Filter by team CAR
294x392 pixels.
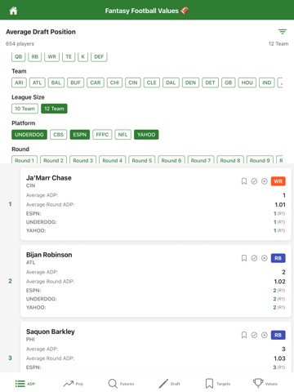pos(96,82)
